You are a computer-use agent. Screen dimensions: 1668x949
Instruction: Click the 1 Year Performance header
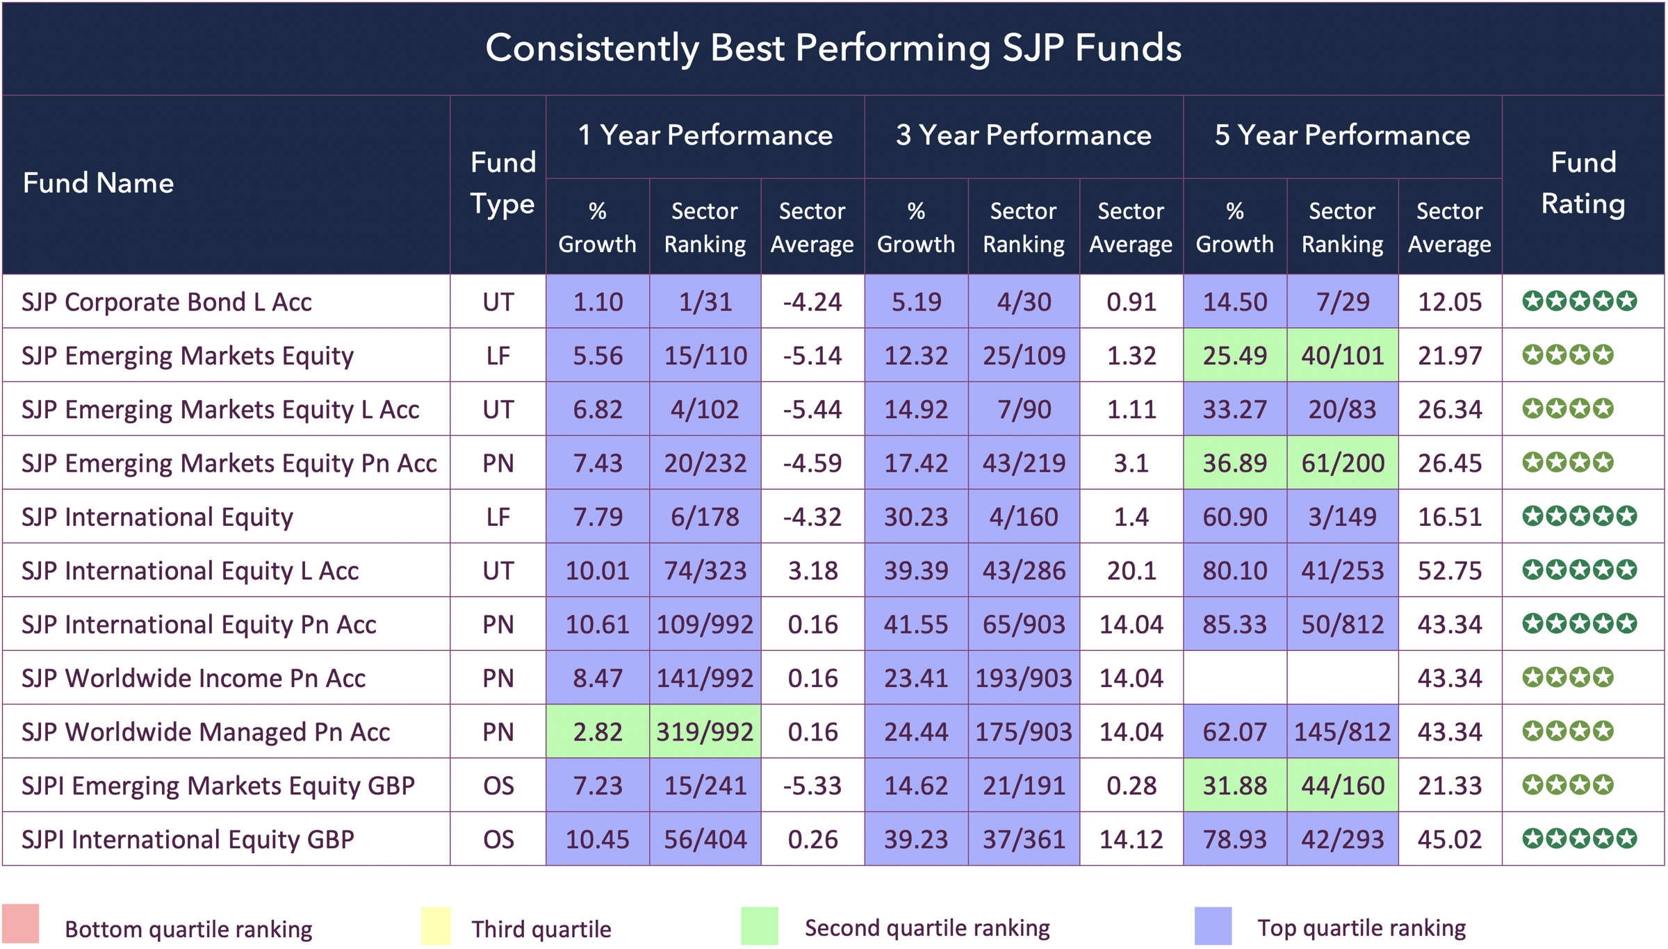coord(705,135)
